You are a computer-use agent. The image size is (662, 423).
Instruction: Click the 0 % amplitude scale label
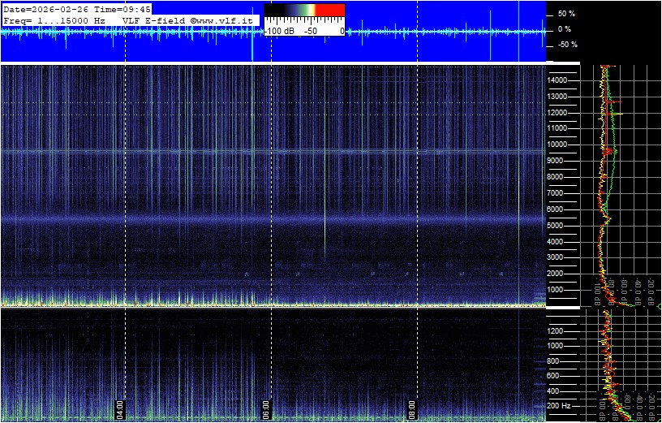565,29
